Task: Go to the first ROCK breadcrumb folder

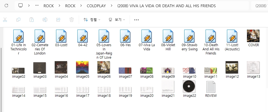Action: 49,6
